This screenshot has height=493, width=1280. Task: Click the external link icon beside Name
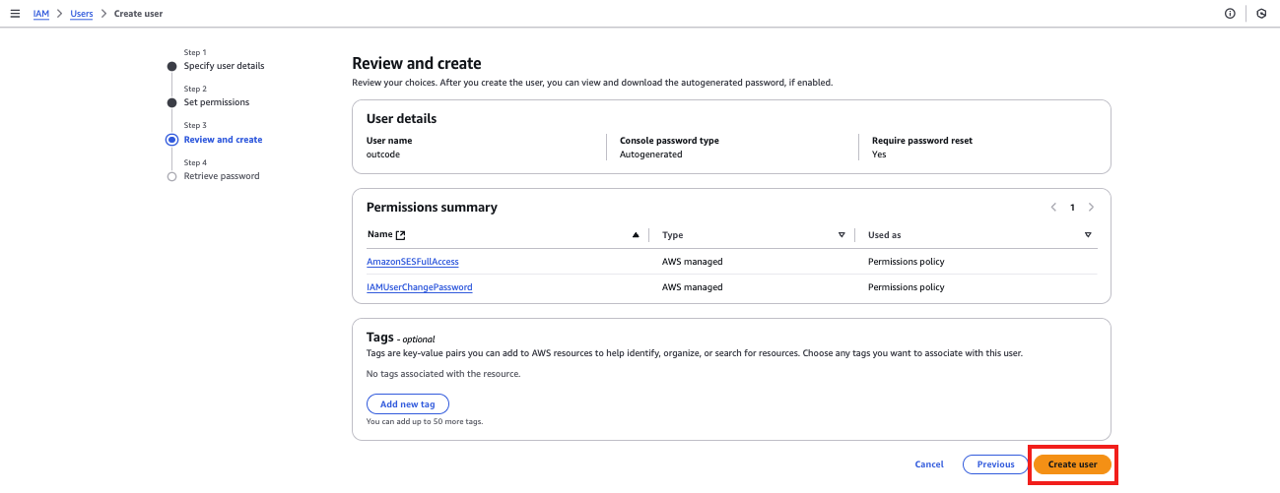pos(401,235)
